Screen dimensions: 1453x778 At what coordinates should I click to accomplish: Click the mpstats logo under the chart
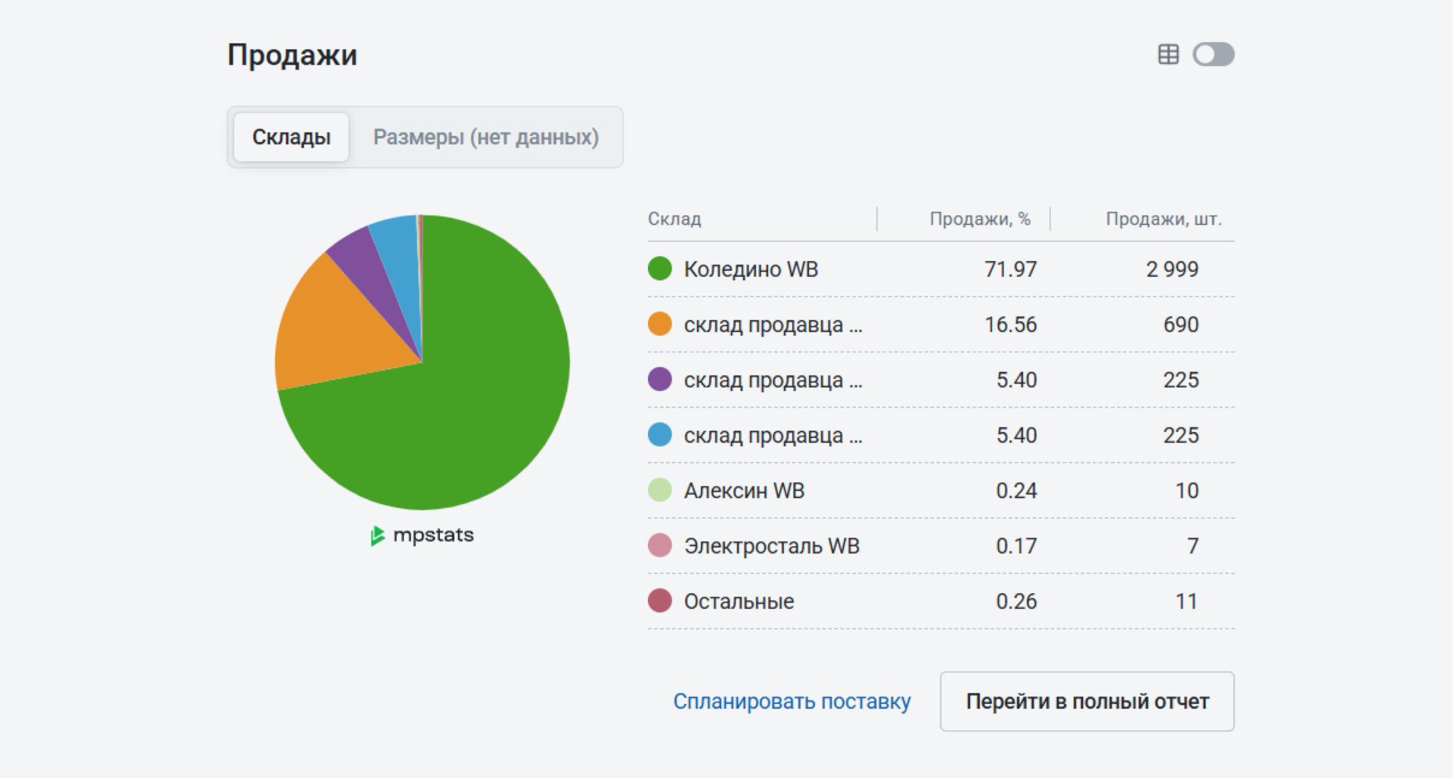pos(422,535)
